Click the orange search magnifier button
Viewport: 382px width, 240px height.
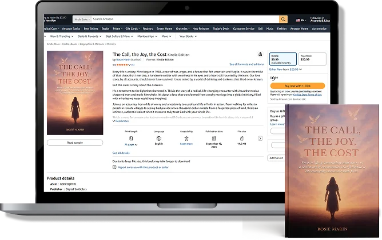coord(283,19)
